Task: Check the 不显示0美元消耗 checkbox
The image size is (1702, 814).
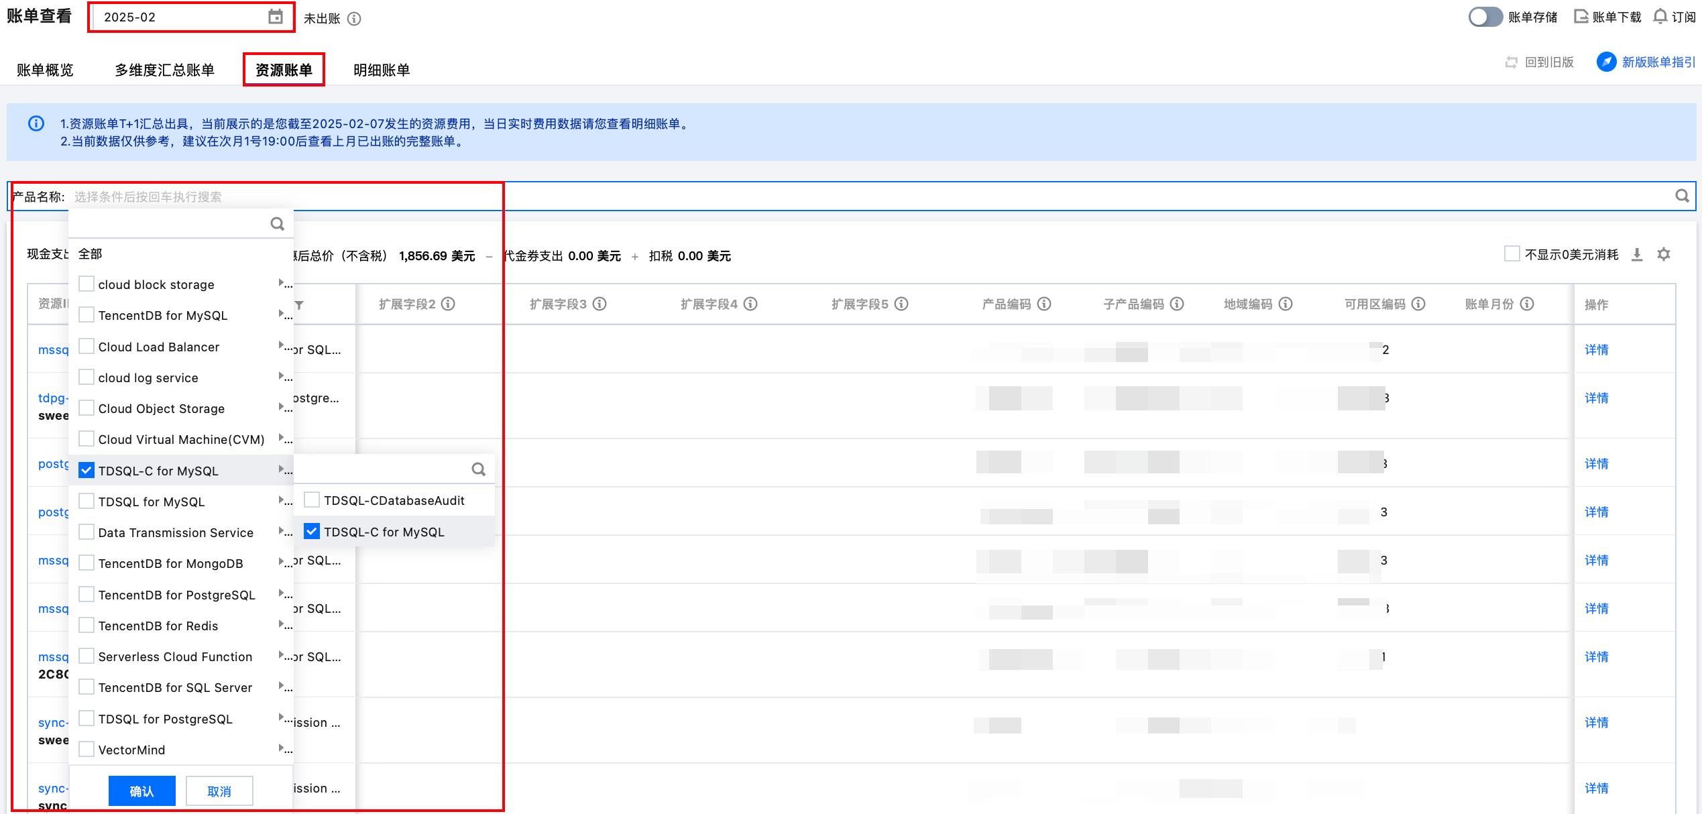Action: coord(1512,254)
